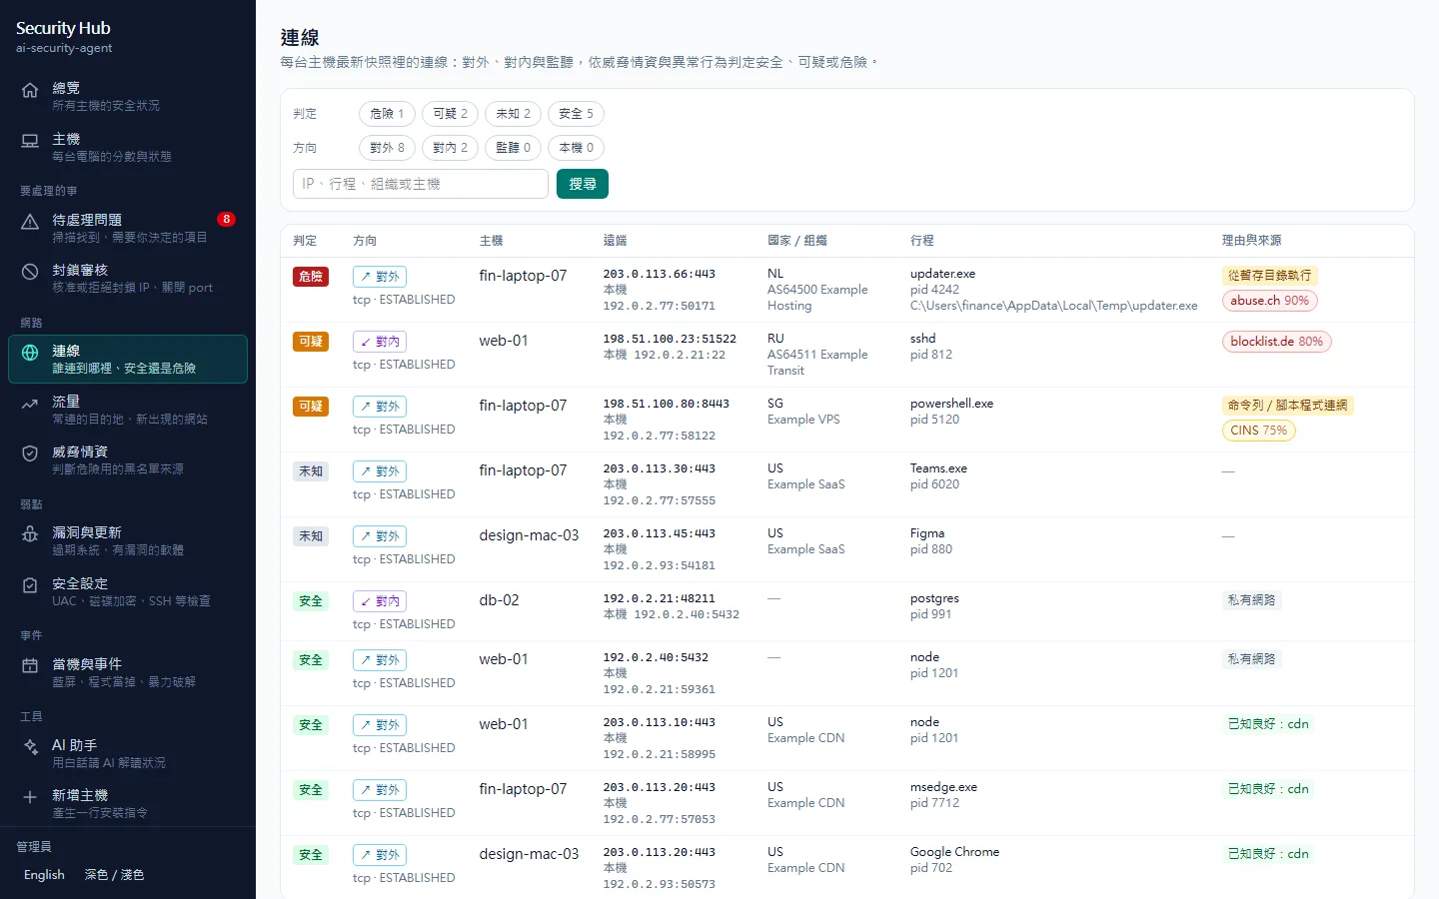This screenshot has width=1439, height=899.
Task: Click the 新增主機 plus icon
Action: (x=30, y=797)
